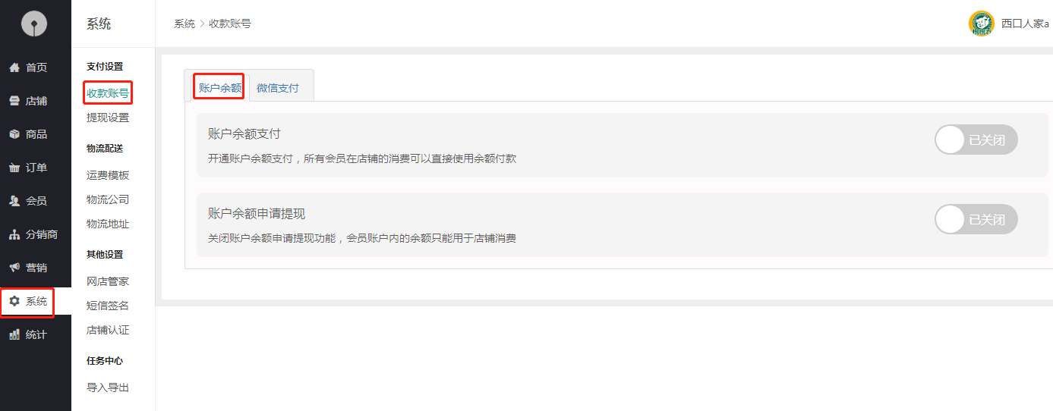This screenshot has height=411, width=1053.
Task: Go to 运费模板 settings
Action: coord(108,175)
